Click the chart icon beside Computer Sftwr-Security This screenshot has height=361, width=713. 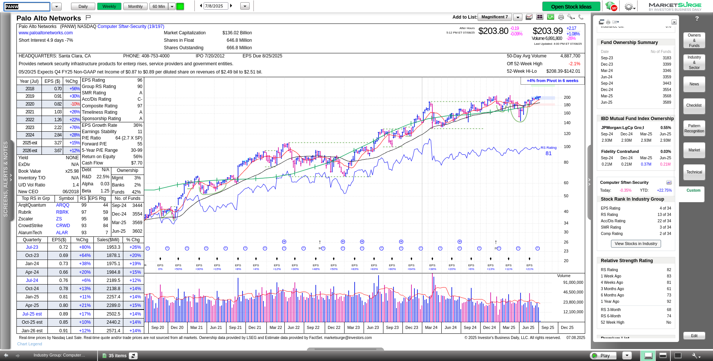pos(669,182)
